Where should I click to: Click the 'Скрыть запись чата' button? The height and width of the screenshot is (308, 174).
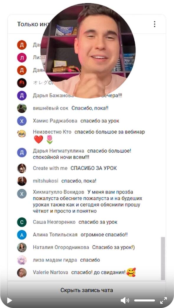[x=87, y=290]
